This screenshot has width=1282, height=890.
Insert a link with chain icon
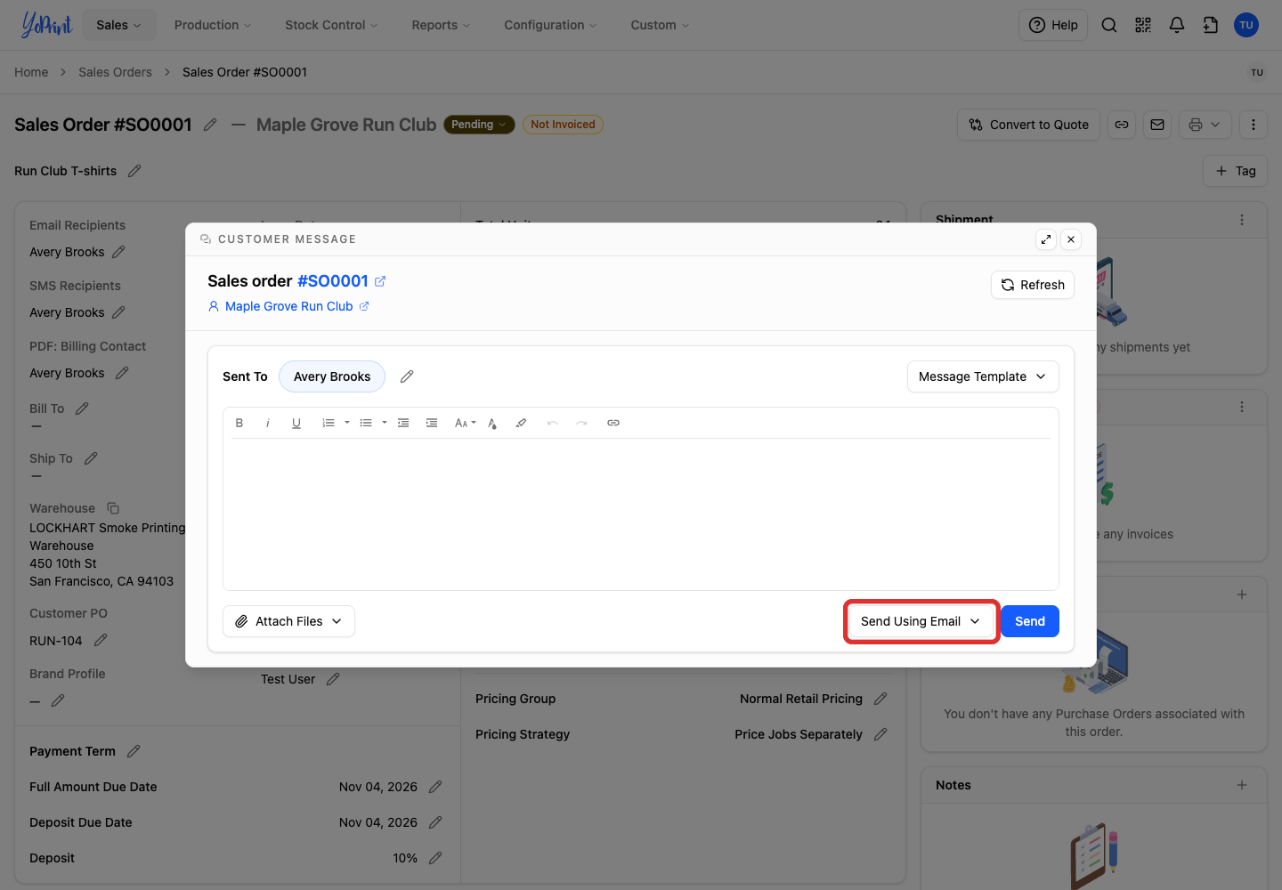click(613, 423)
